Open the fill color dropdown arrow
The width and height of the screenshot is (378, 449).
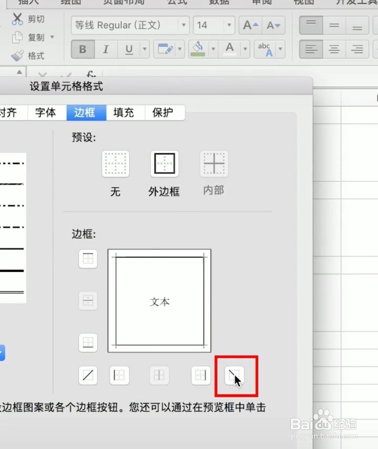pyautogui.click(x=213, y=49)
